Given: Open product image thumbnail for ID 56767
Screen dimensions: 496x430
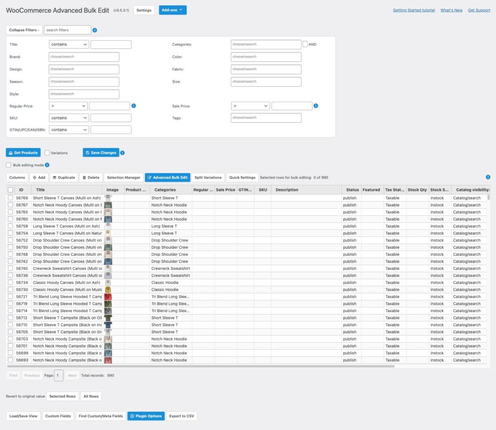Looking at the screenshot, I should click(108, 205).
